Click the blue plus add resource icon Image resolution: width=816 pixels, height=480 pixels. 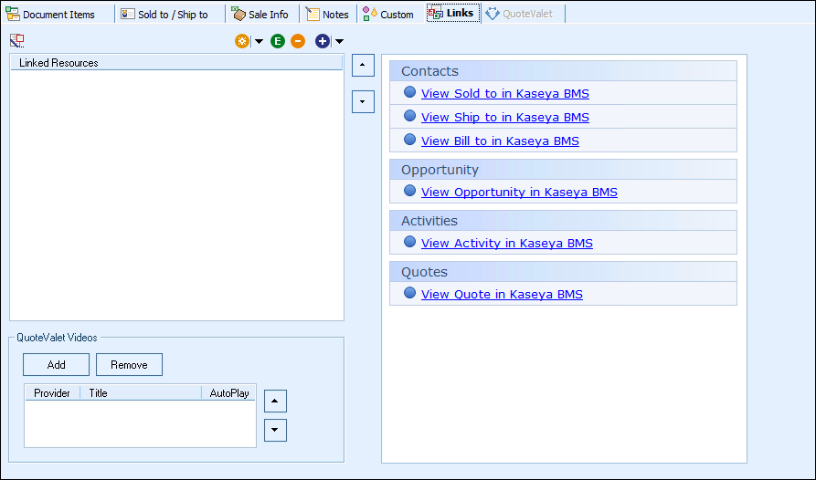pyautogui.click(x=323, y=41)
